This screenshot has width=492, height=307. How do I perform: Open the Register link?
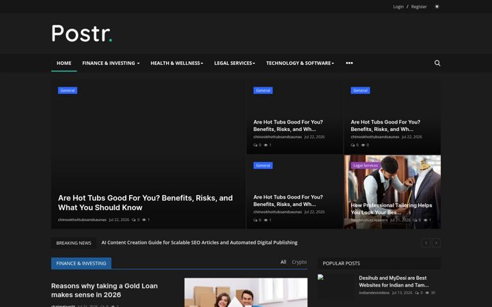point(419,7)
